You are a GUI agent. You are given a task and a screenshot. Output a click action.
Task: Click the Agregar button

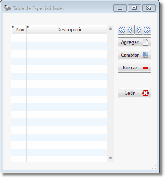(x=135, y=42)
